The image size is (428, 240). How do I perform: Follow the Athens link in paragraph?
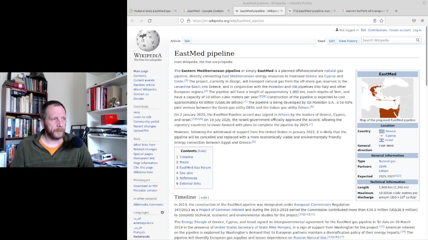point(284,115)
